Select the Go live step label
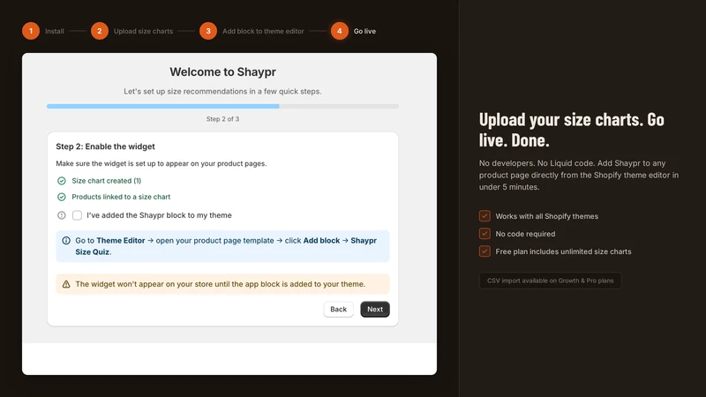Image resolution: width=706 pixels, height=397 pixels. [x=364, y=31]
